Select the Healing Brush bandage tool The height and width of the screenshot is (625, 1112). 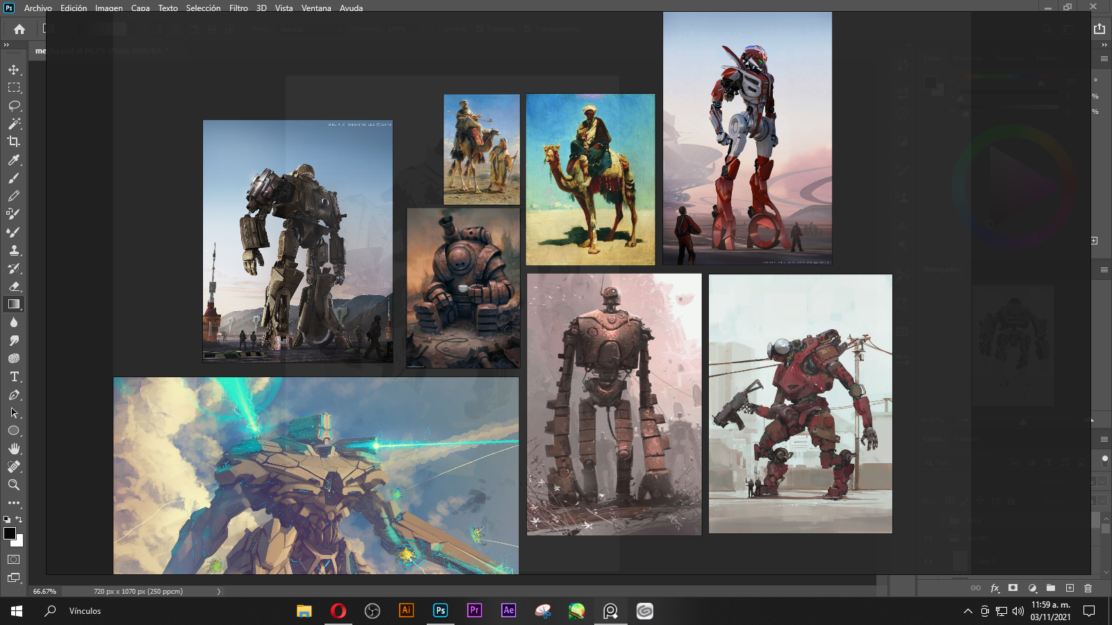point(14,467)
